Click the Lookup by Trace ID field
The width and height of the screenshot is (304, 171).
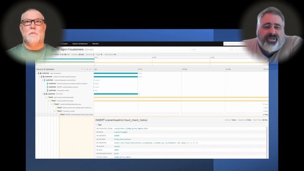click(x=234, y=44)
